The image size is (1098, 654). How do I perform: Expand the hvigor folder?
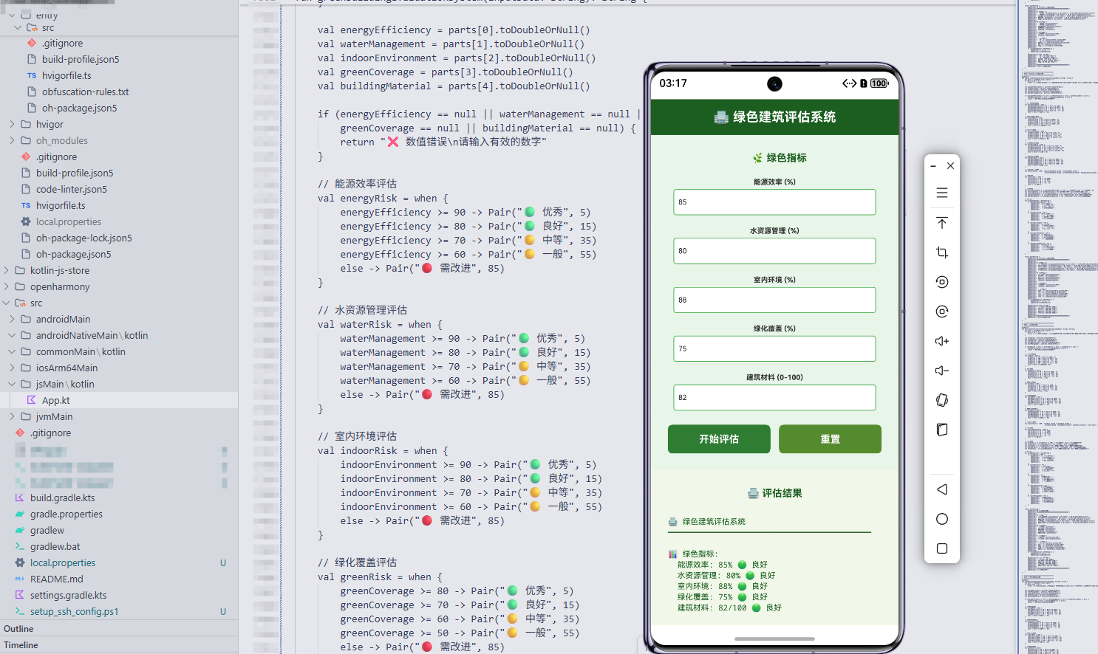(x=12, y=124)
